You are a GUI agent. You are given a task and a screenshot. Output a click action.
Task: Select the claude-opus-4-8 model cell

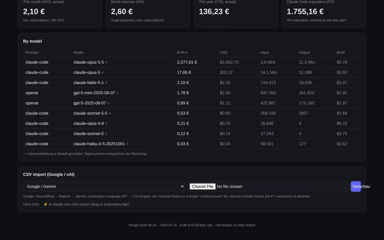(x=90, y=123)
